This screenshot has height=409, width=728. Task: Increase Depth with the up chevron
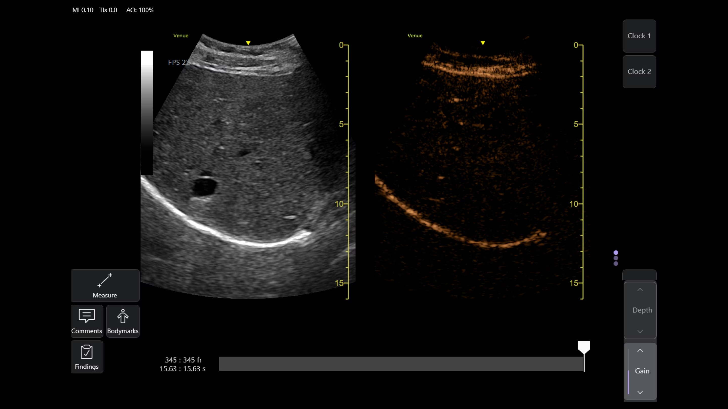pos(640,290)
